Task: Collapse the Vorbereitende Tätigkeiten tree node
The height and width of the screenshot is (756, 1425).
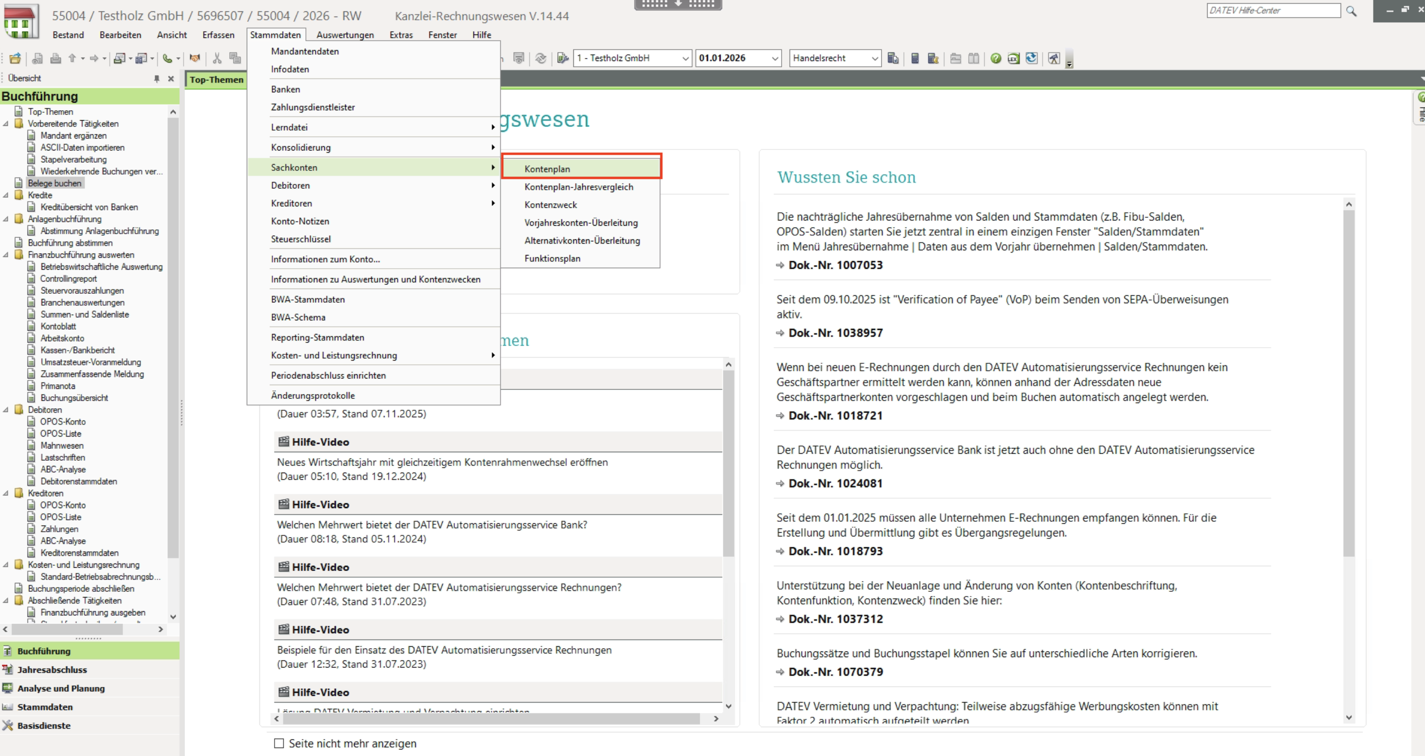Action: tap(6, 124)
